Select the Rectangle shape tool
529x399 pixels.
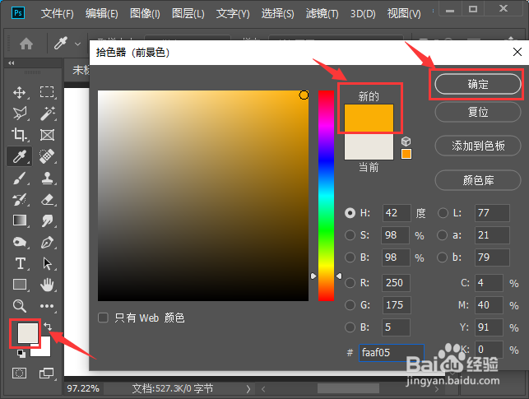coord(19,285)
